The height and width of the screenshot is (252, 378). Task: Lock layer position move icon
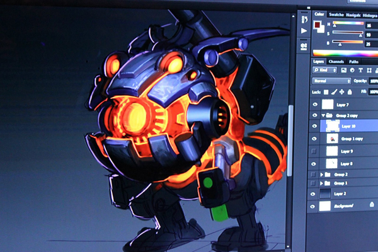point(342,92)
